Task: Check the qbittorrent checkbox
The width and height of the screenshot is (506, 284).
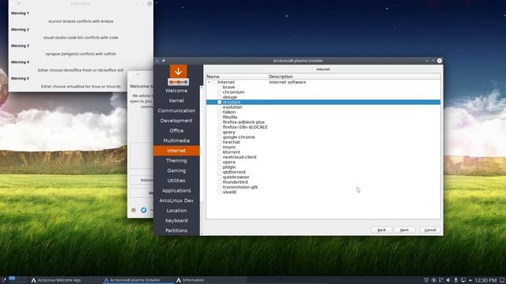Action: click(x=220, y=172)
